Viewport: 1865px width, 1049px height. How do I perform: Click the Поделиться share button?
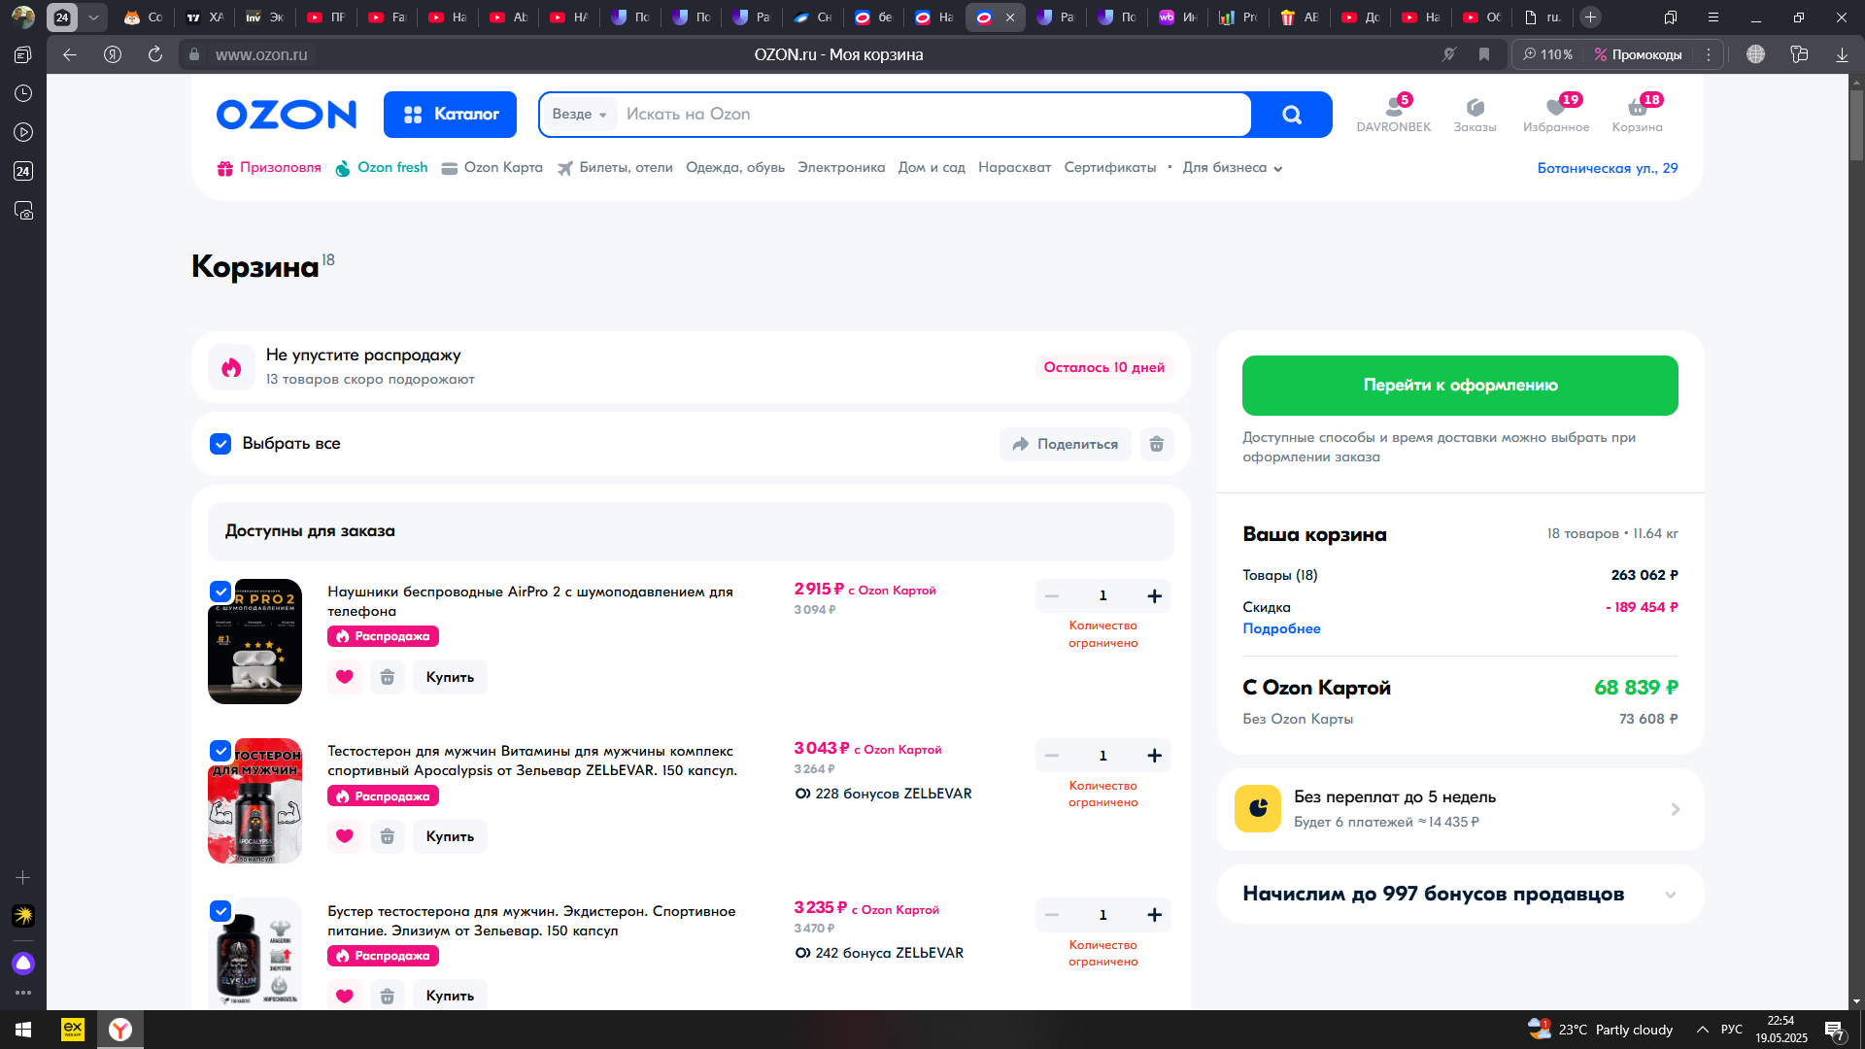[1066, 444]
